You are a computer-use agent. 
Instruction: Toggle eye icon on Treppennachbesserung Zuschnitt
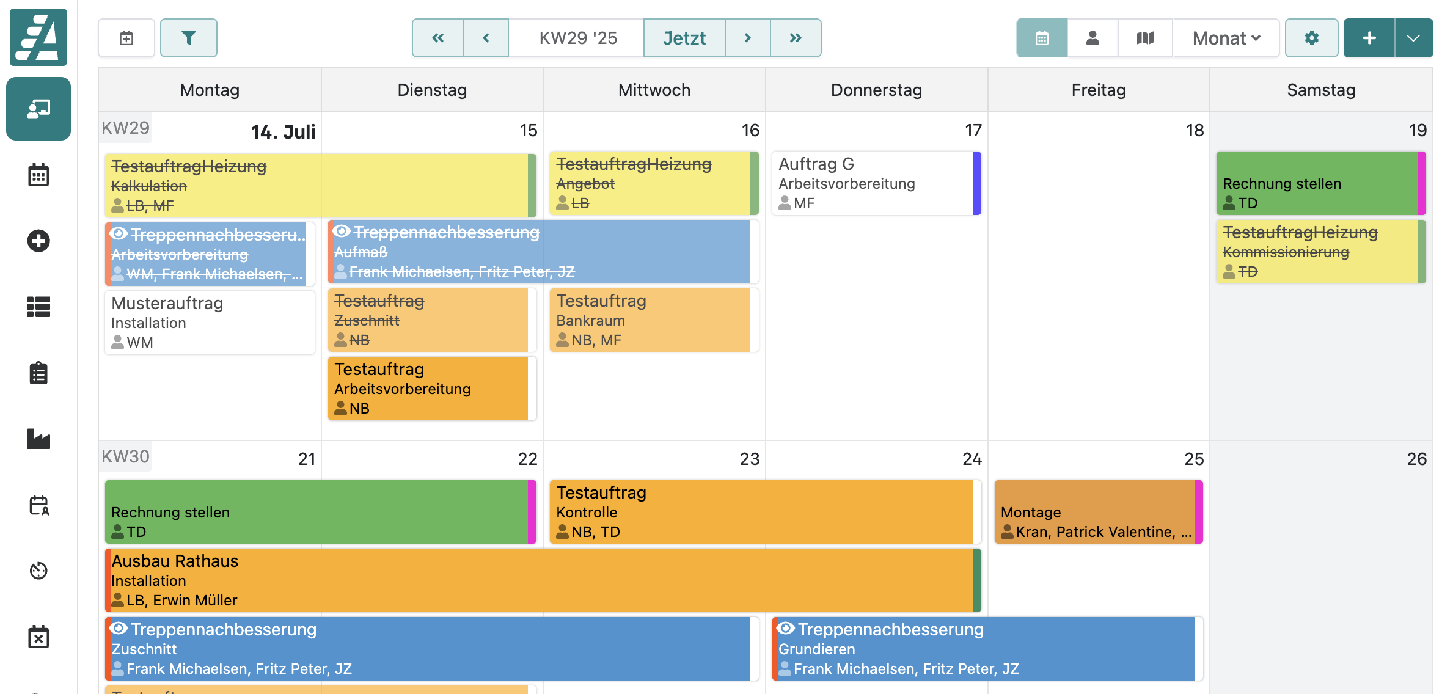(x=119, y=629)
